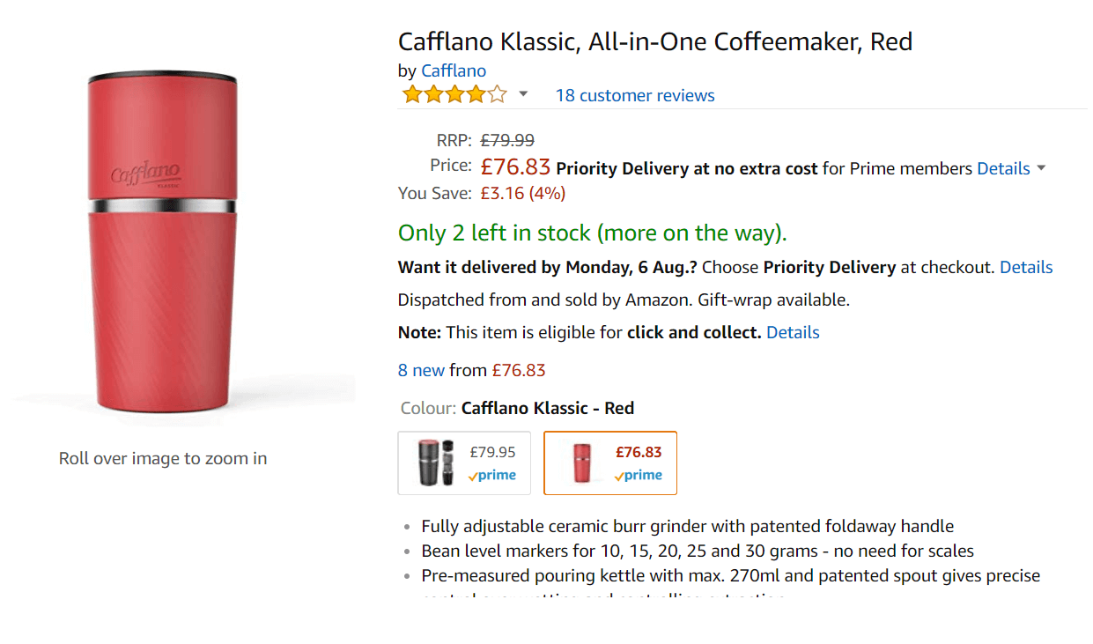Click the Prime logo under £79.95
The height and width of the screenshot is (644, 1093).
[492, 475]
